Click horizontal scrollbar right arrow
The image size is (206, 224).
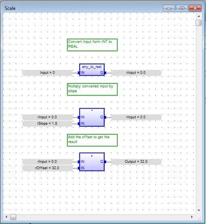click(x=192, y=217)
